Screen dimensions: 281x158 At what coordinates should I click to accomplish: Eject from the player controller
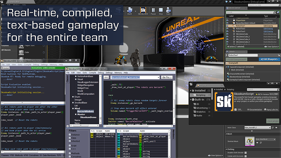click(168, 11)
